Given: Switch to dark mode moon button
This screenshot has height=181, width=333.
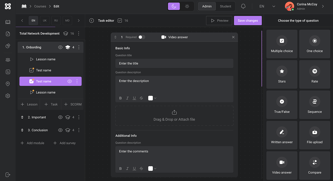Looking at the screenshot, I should pyautogui.click(x=174, y=6).
